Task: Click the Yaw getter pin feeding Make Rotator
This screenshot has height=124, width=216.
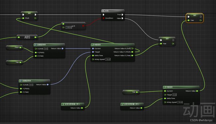Action: 20,62
